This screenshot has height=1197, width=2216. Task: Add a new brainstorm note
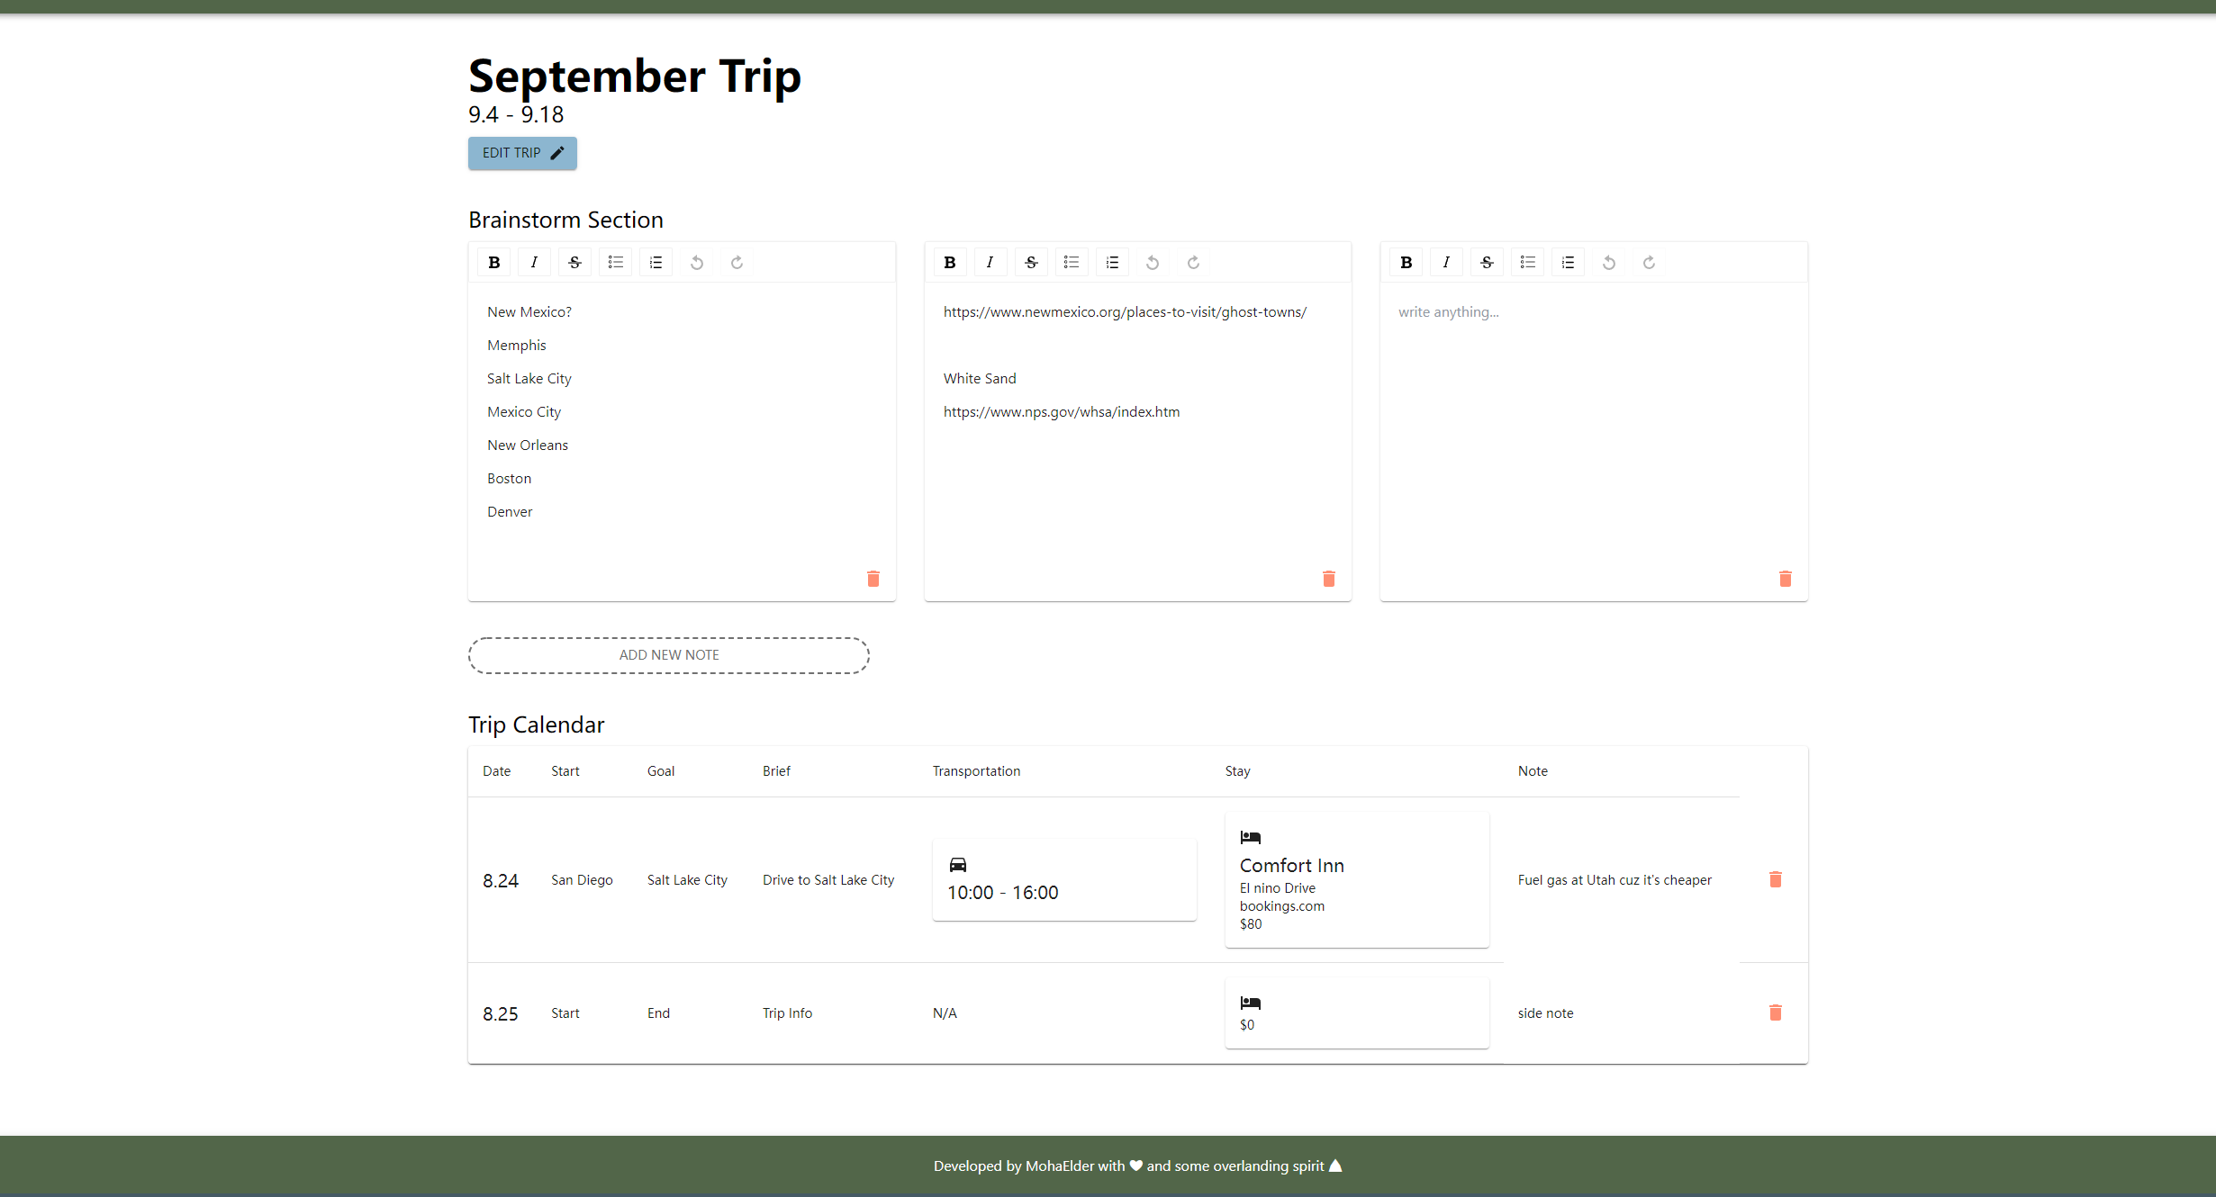coord(668,655)
